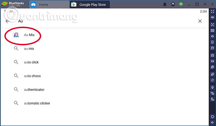Click the search icon beside 'auto click'
The width and height of the screenshot is (216, 126).
coord(16,62)
